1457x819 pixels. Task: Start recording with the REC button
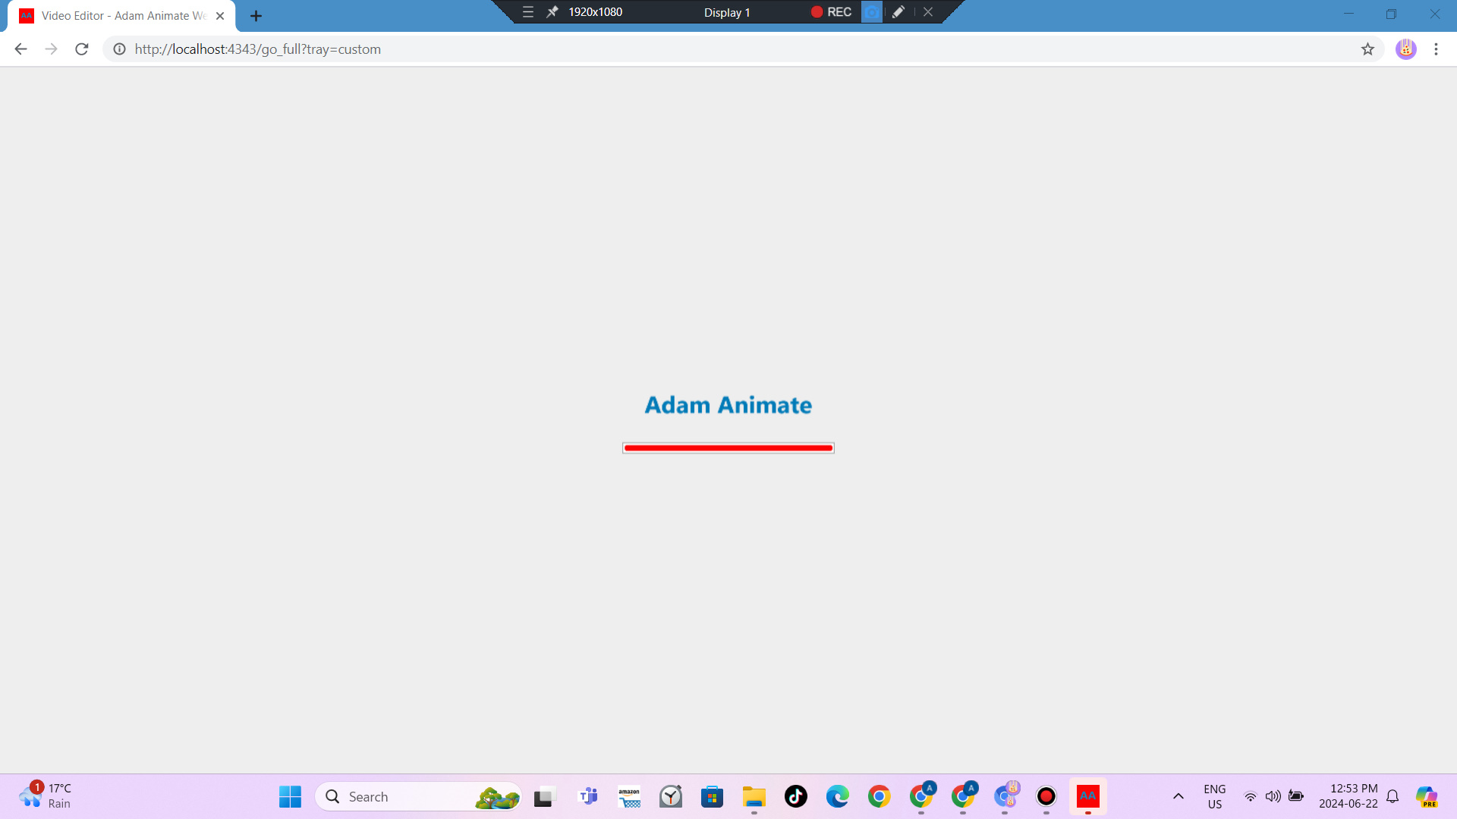831,12
